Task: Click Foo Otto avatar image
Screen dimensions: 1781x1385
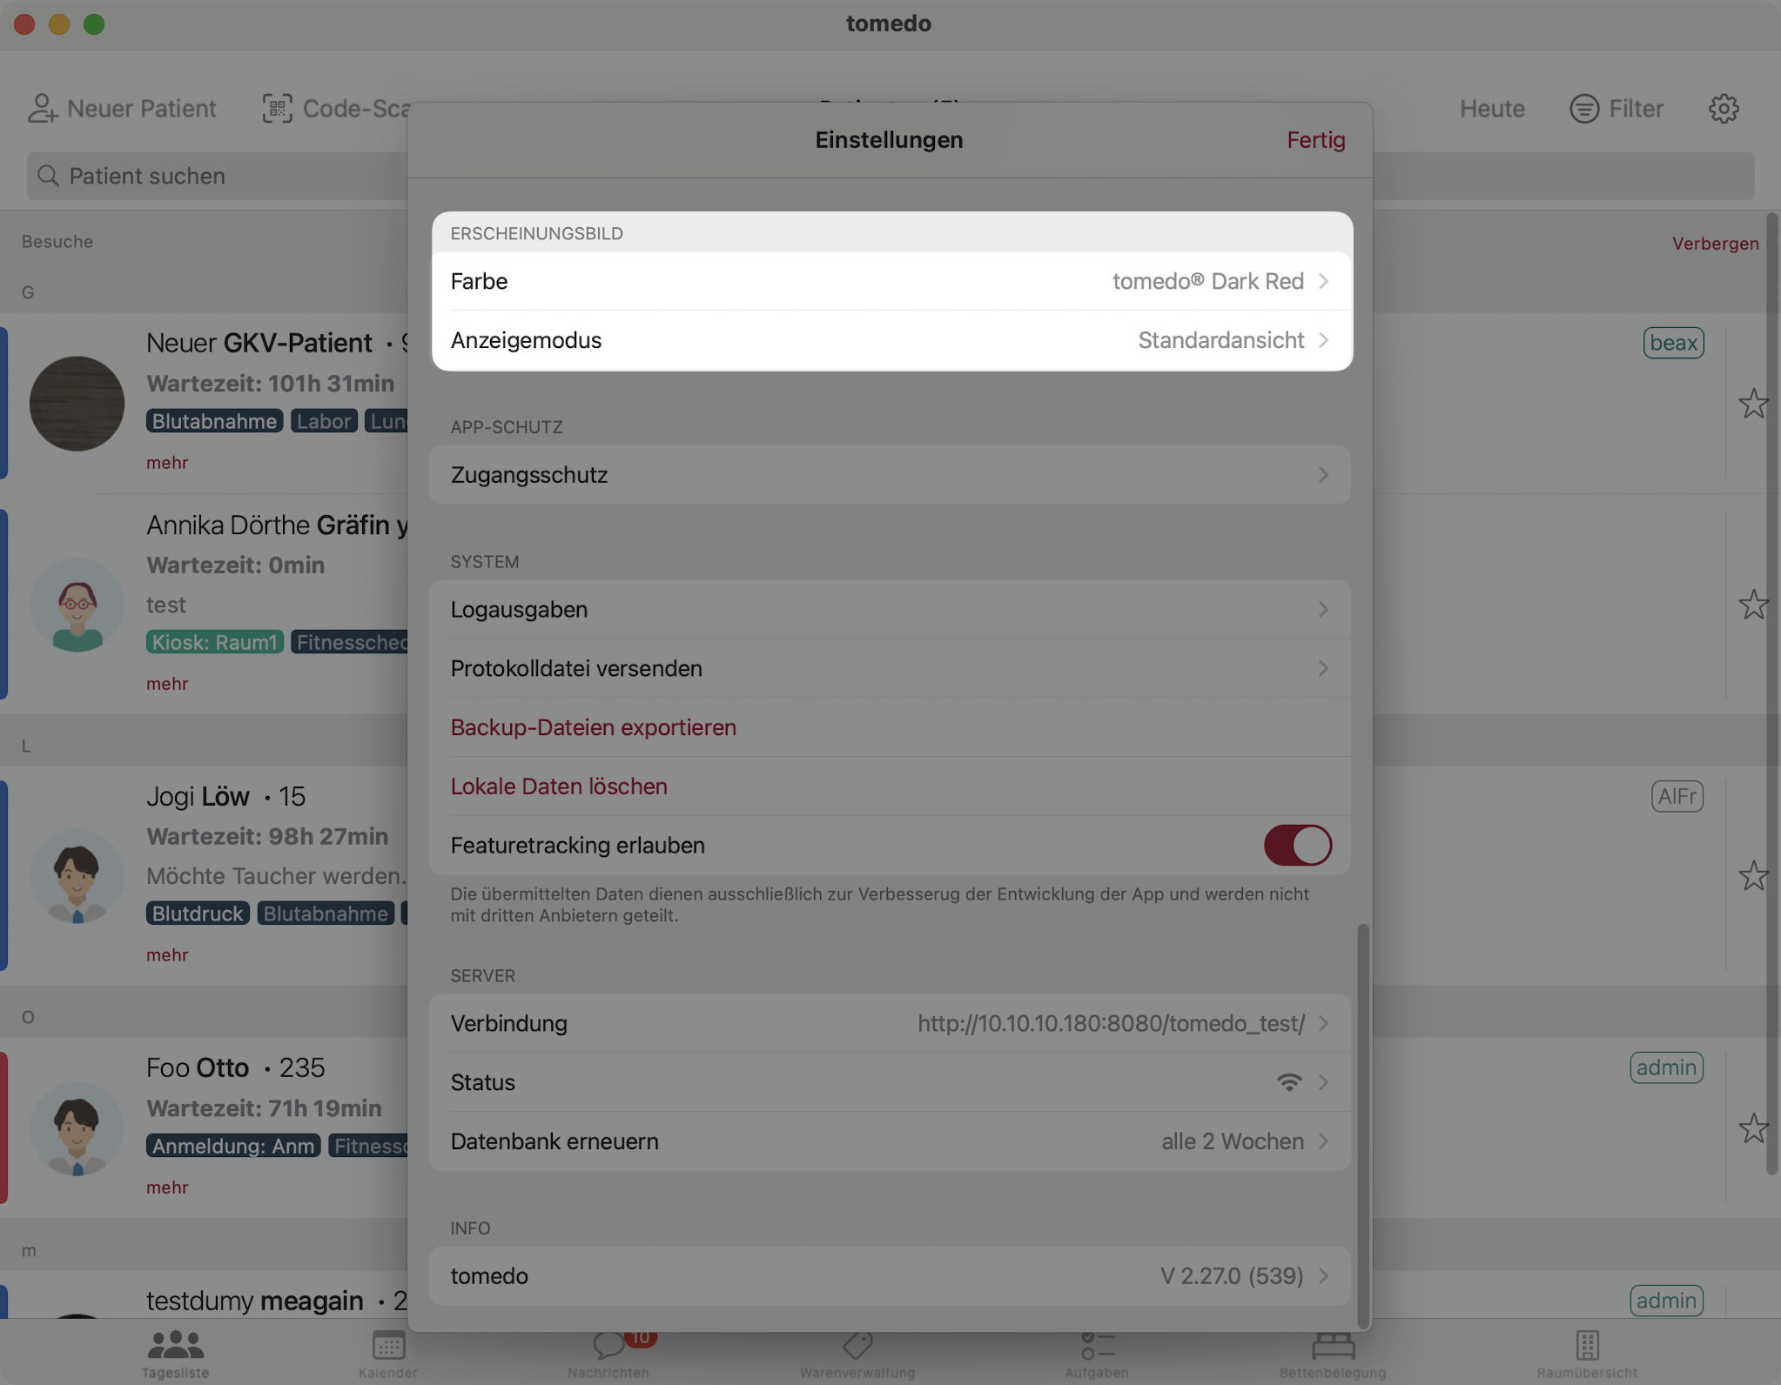Action: [x=77, y=1128]
